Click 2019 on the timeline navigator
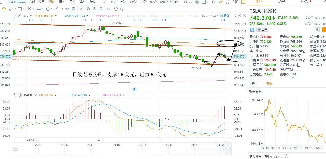The width and height of the screenshot is (326, 159). (x=142, y=145)
